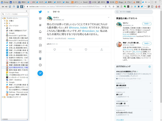Open chevron menu for #小山慶一郎 trend
This screenshot has height=121, width=162.
[x=150, y=101]
